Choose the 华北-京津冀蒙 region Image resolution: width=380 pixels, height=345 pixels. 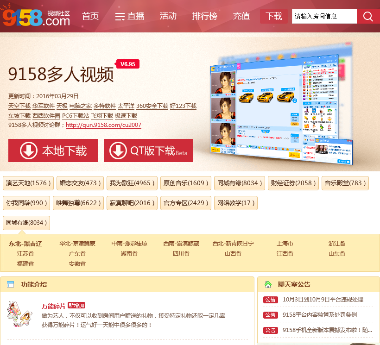77,244
